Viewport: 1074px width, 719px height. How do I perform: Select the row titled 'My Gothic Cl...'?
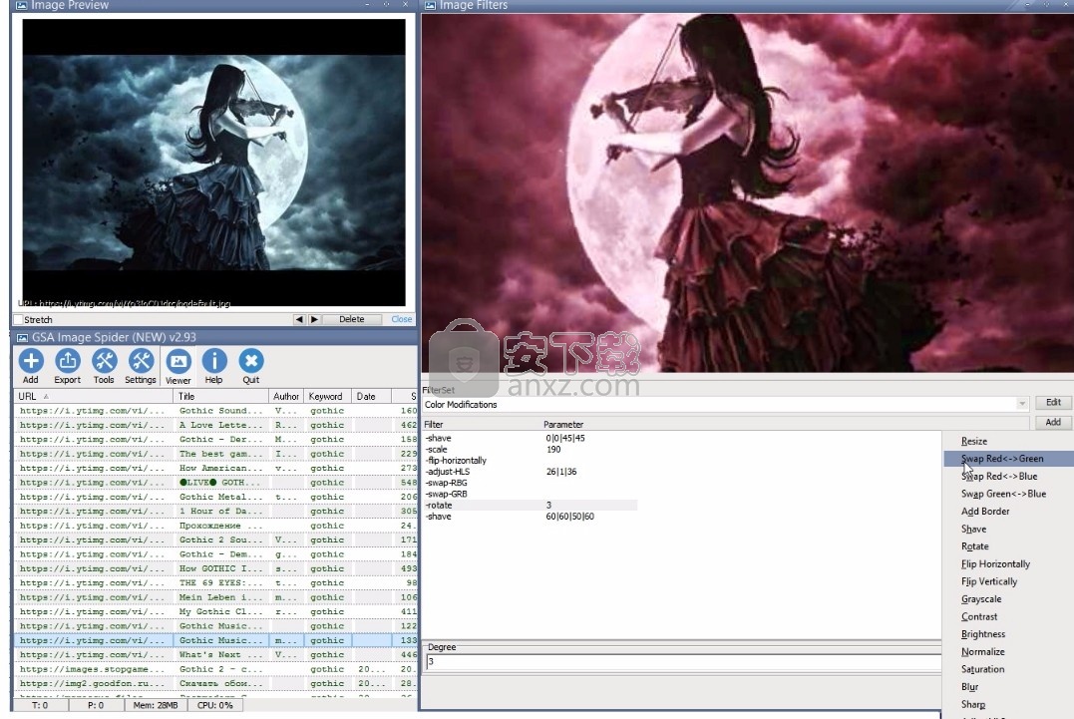point(215,612)
